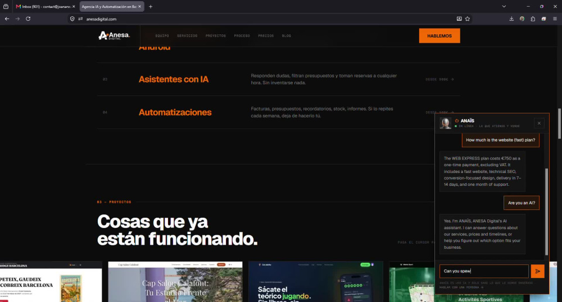Select the Agencia IA y Automatización tab
This screenshot has width=562, height=302.
[111, 6]
